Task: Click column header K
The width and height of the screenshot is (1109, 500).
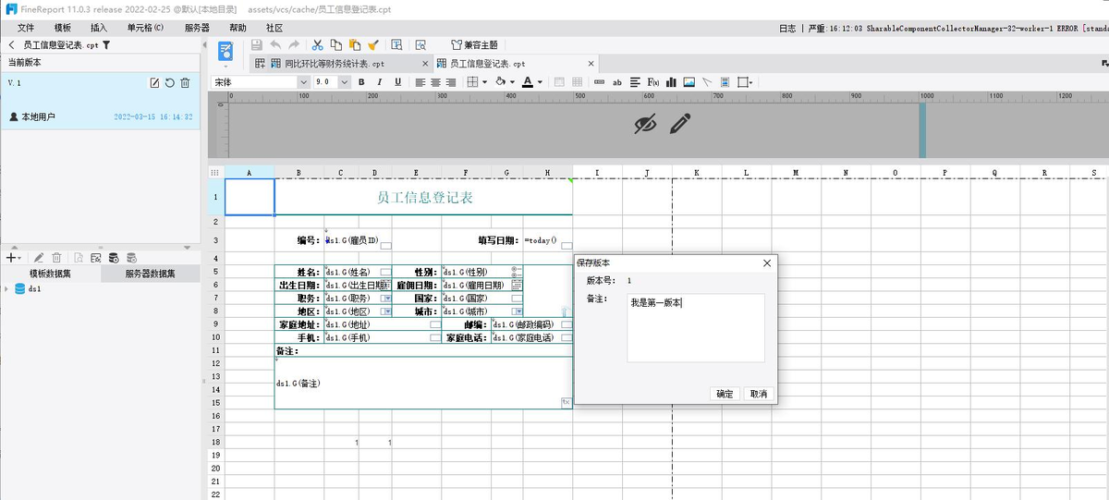Action: pos(697,172)
